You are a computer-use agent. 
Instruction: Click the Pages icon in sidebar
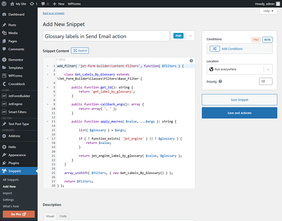tap(4, 41)
